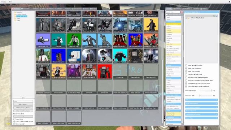
Task: Enable Preserve frozen state after paste
Action: 186,77
